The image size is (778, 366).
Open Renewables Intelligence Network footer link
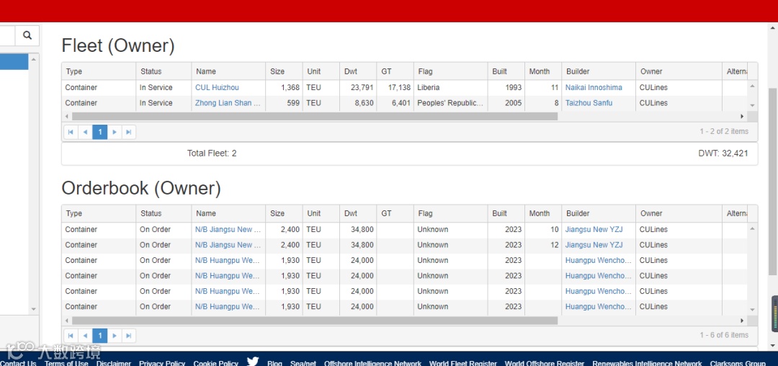647,363
